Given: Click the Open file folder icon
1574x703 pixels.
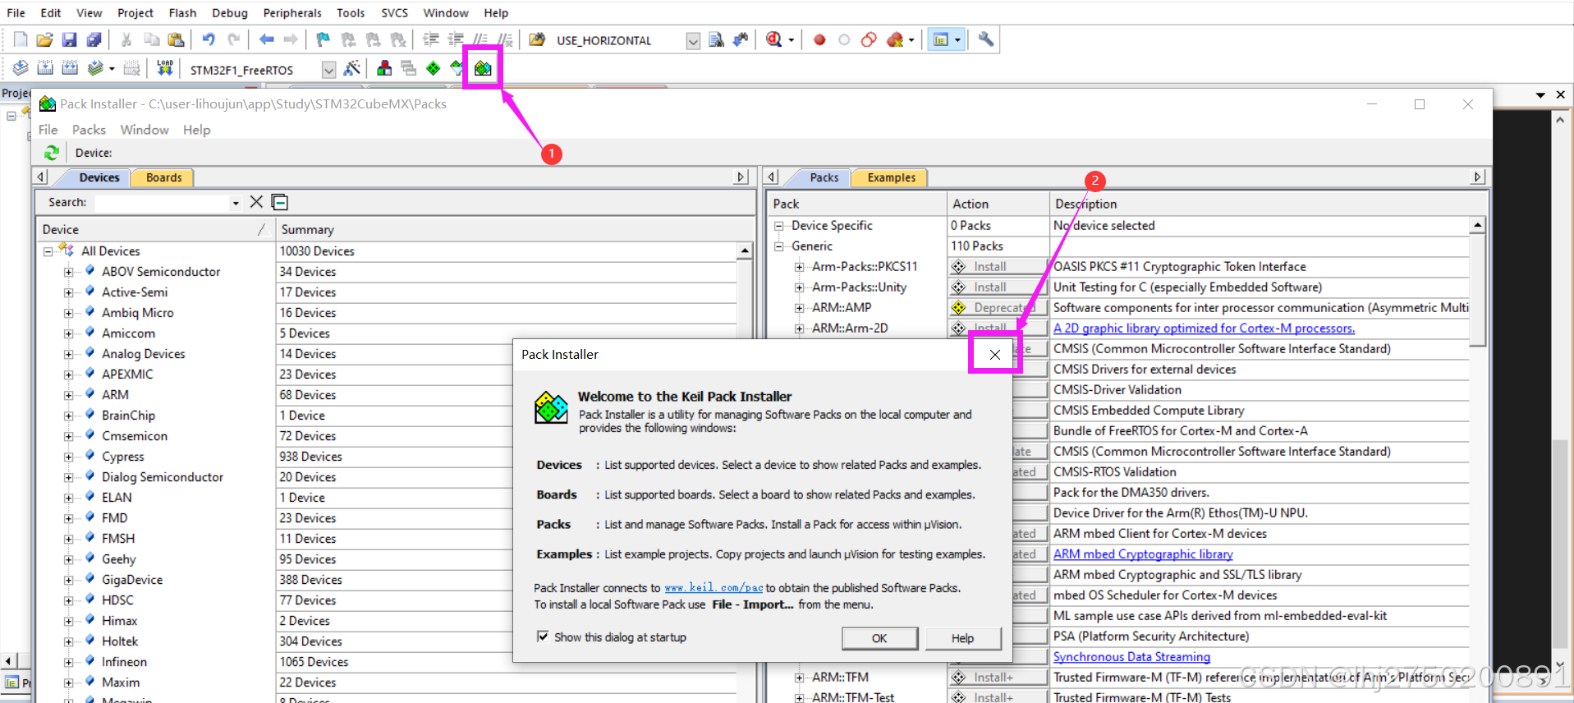Looking at the screenshot, I should (44, 39).
